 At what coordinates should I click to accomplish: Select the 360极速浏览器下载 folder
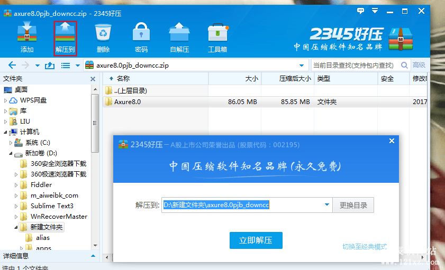pyautogui.click(x=58, y=174)
